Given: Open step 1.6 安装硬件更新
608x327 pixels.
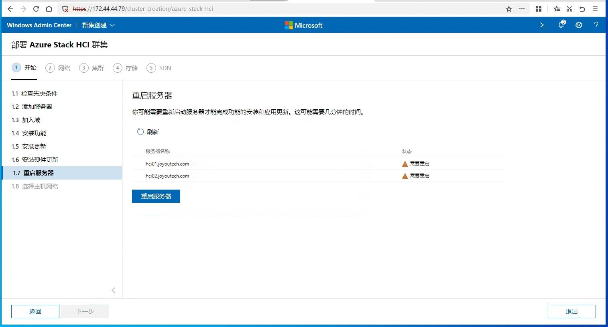Looking at the screenshot, I should tap(62, 160).
